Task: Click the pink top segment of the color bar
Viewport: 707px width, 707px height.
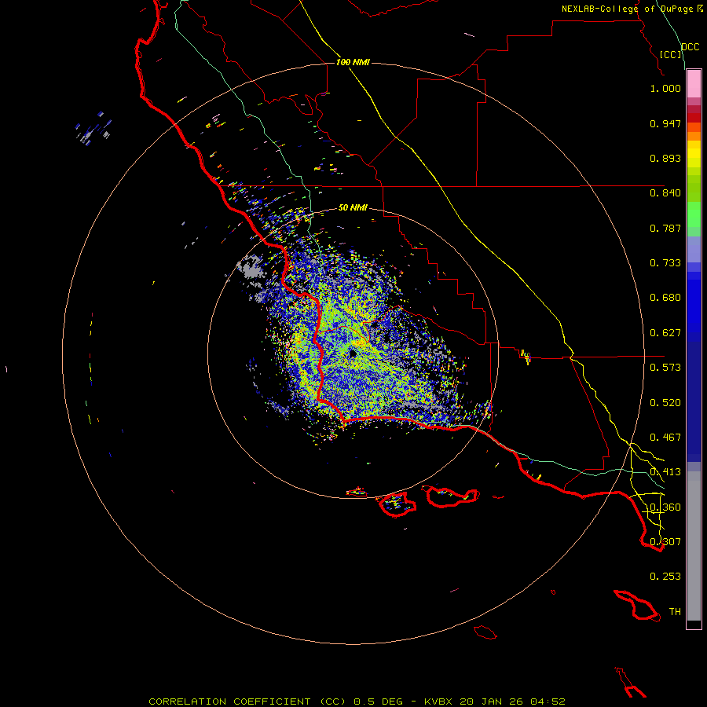Action: click(x=694, y=84)
